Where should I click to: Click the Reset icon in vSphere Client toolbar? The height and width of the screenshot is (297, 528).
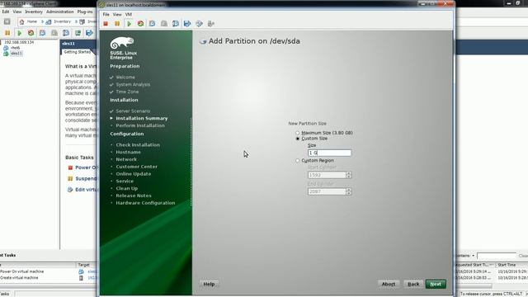(x=31, y=33)
